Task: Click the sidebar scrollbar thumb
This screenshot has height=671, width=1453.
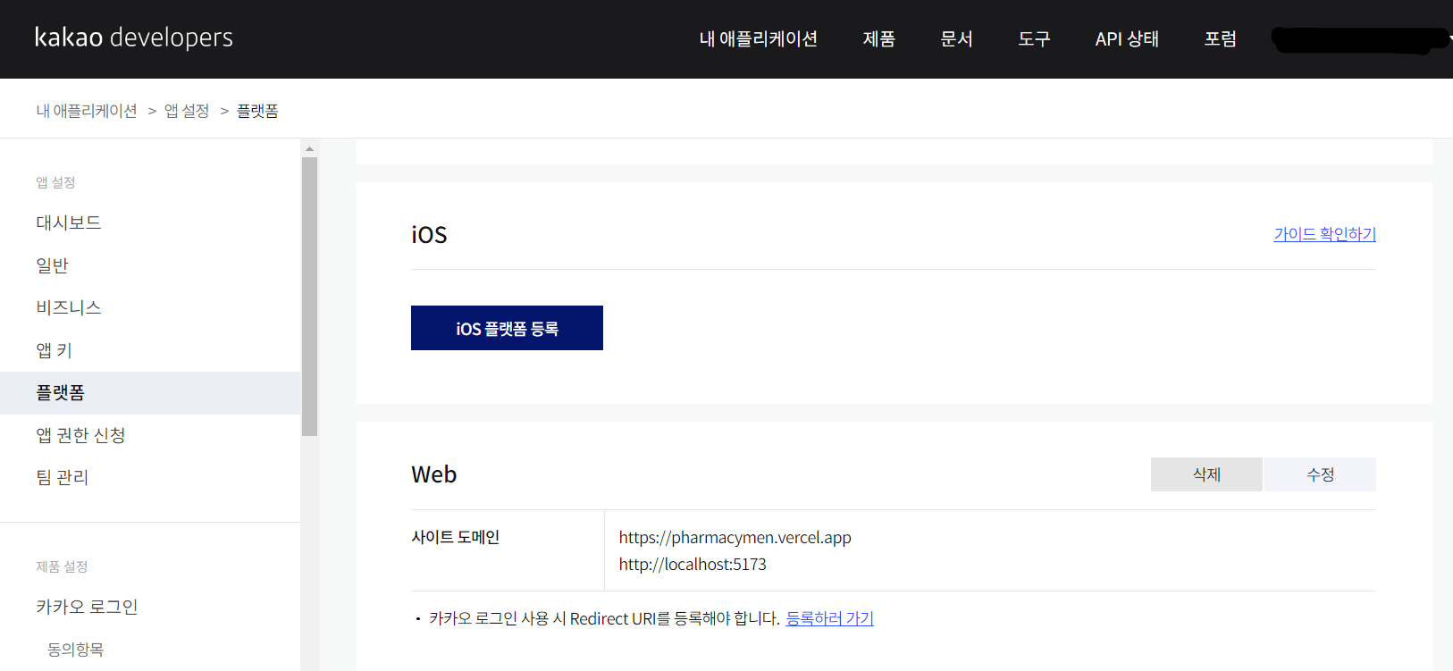Action: (309, 297)
